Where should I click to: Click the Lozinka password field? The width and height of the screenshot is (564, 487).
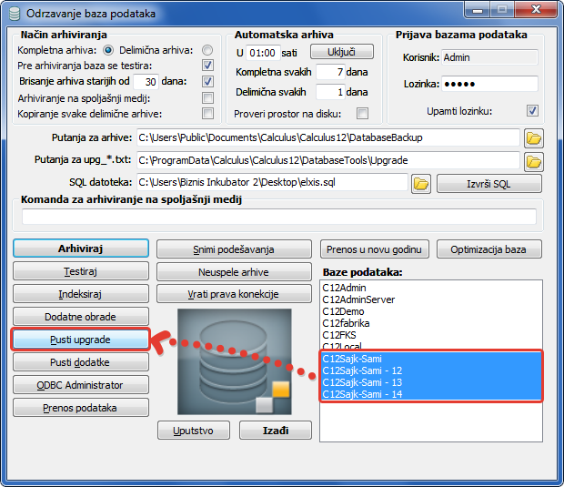coord(488,84)
